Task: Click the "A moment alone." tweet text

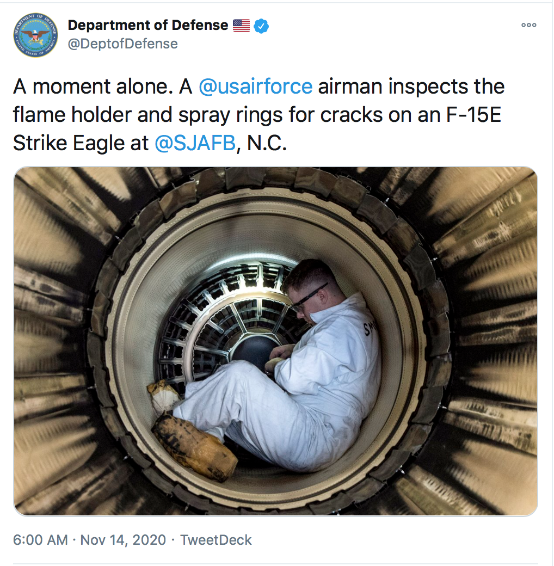Action: [94, 87]
